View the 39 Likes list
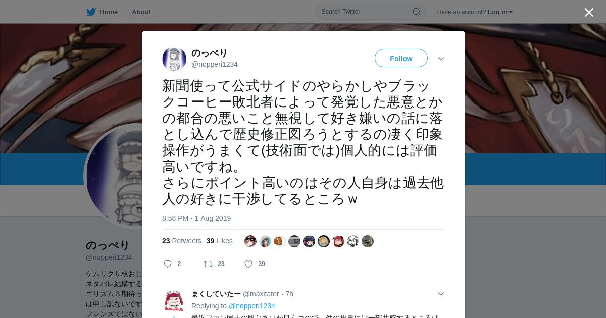The width and height of the screenshot is (606, 318). pos(220,241)
